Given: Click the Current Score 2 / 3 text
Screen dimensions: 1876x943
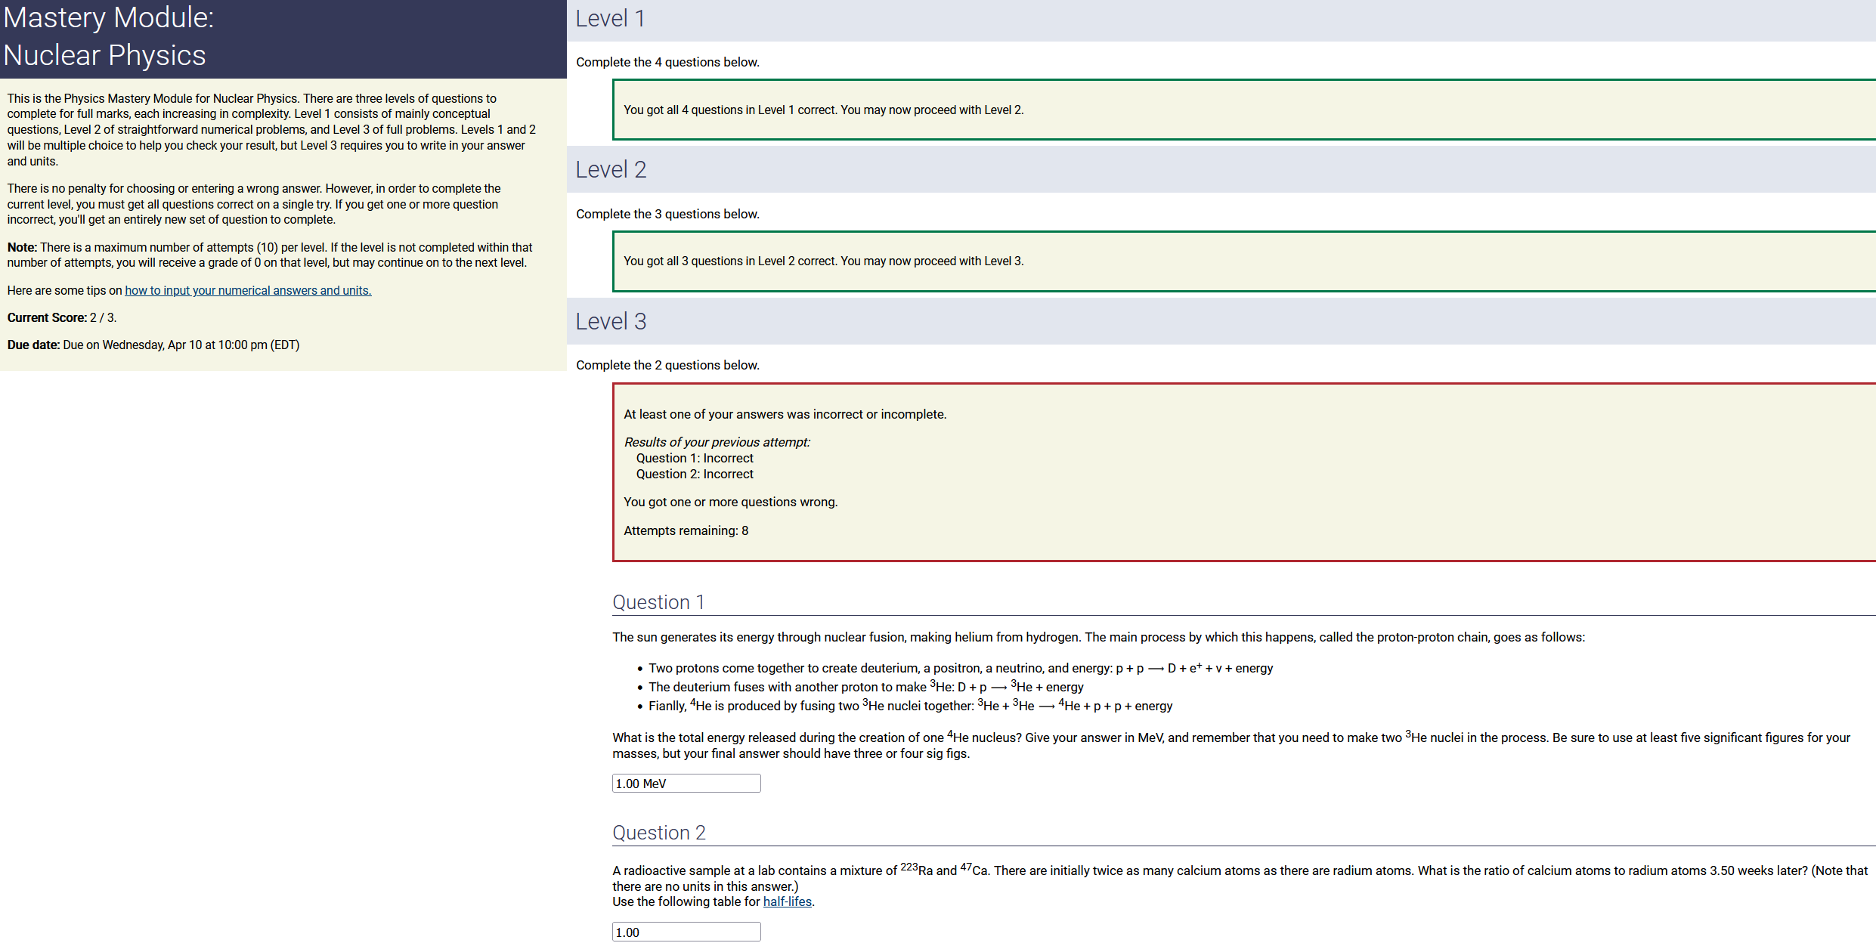Looking at the screenshot, I should pyautogui.click(x=62, y=317).
